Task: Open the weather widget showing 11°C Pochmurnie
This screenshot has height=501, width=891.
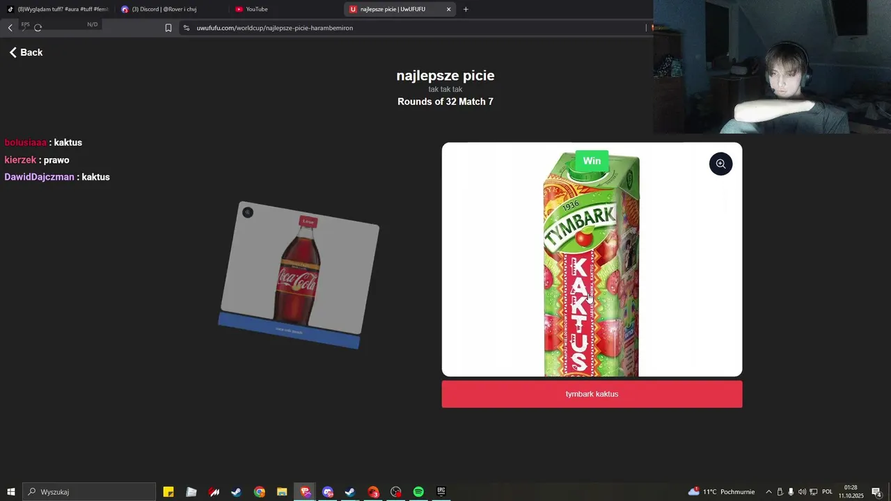Action: (x=721, y=492)
